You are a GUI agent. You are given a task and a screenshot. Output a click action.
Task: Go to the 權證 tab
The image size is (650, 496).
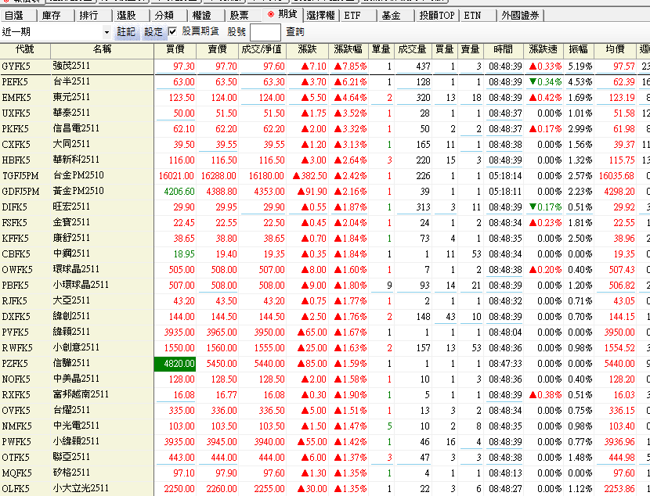[x=201, y=15]
